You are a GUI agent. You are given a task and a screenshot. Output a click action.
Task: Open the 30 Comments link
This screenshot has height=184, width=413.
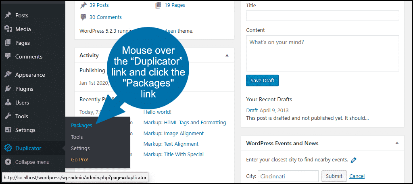point(106,17)
